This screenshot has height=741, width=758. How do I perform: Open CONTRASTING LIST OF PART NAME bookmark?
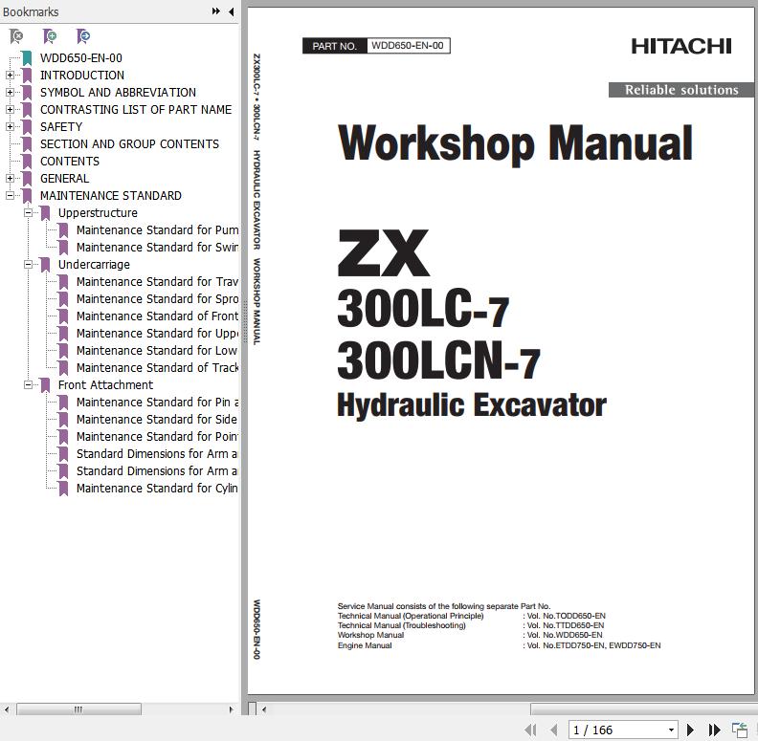coord(136,110)
